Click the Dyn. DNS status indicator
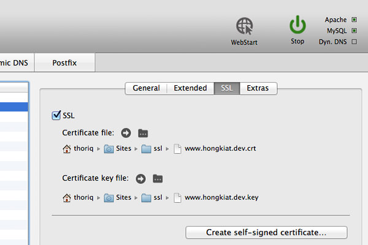368x245 pixels. point(354,42)
